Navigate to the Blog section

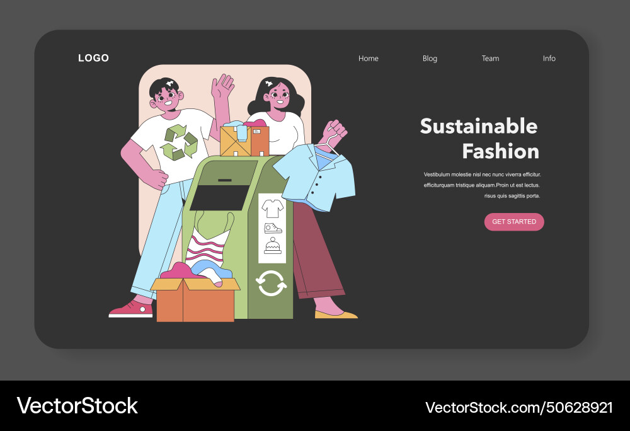coord(430,58)
